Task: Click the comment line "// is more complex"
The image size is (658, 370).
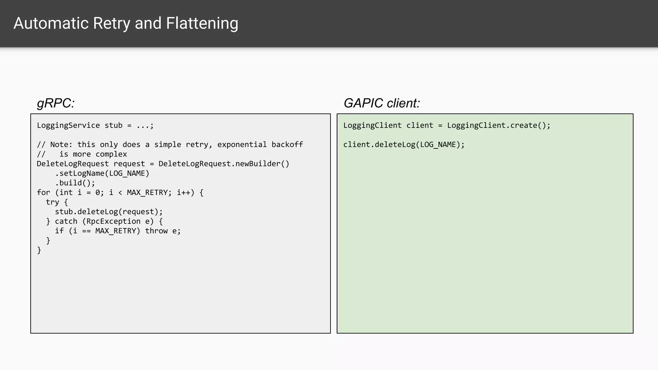Action: (82, 154)
